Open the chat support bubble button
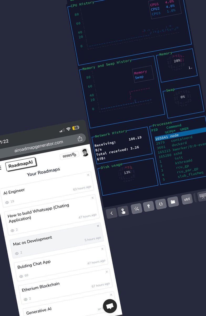The image size is (206, 316). coord(110,306)
